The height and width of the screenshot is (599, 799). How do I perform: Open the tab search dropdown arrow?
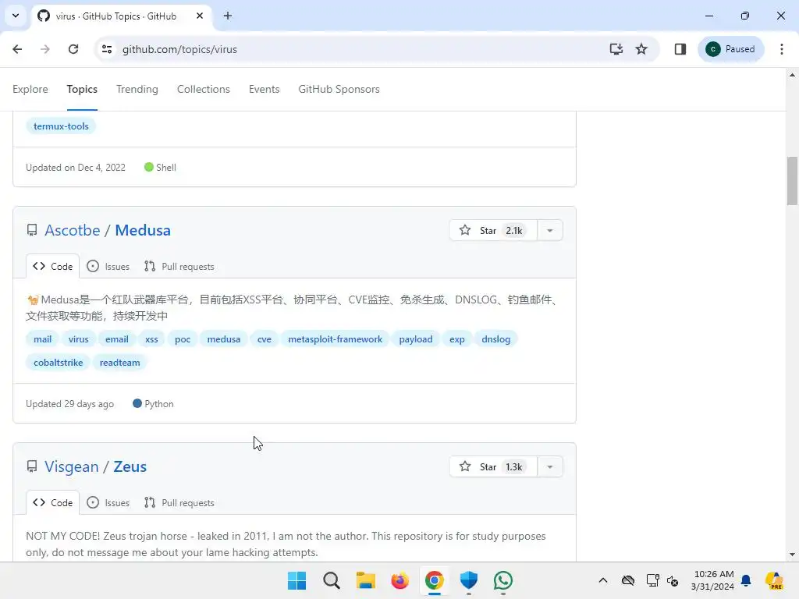click(16, 16)
